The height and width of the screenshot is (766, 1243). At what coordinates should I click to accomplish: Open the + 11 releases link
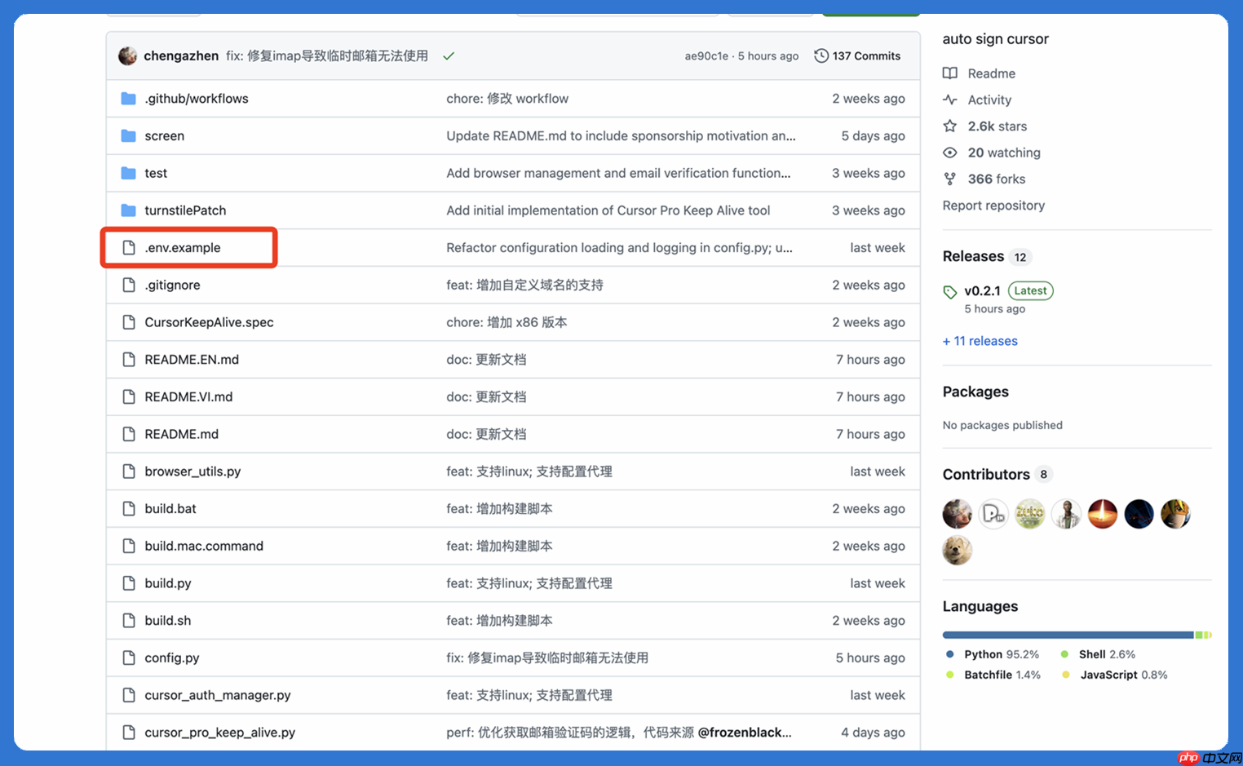tap(980, 341)
